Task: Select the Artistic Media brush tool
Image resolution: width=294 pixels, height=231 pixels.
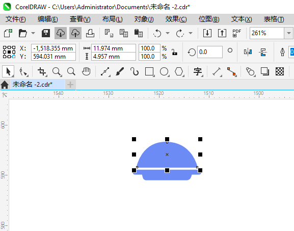Action: coord(120,71)
